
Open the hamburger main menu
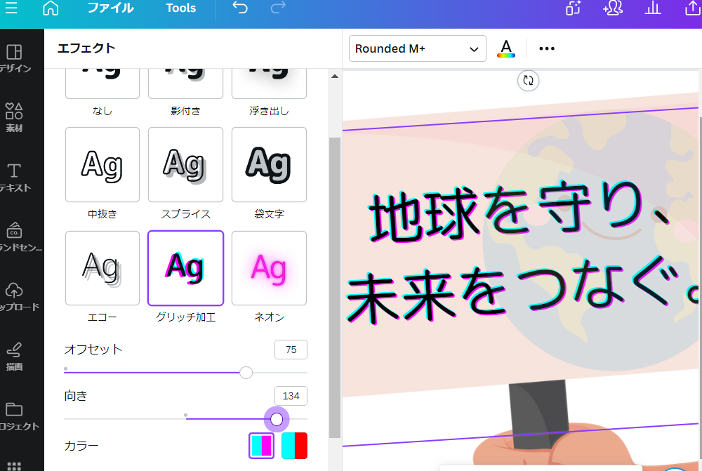(11, 8)
